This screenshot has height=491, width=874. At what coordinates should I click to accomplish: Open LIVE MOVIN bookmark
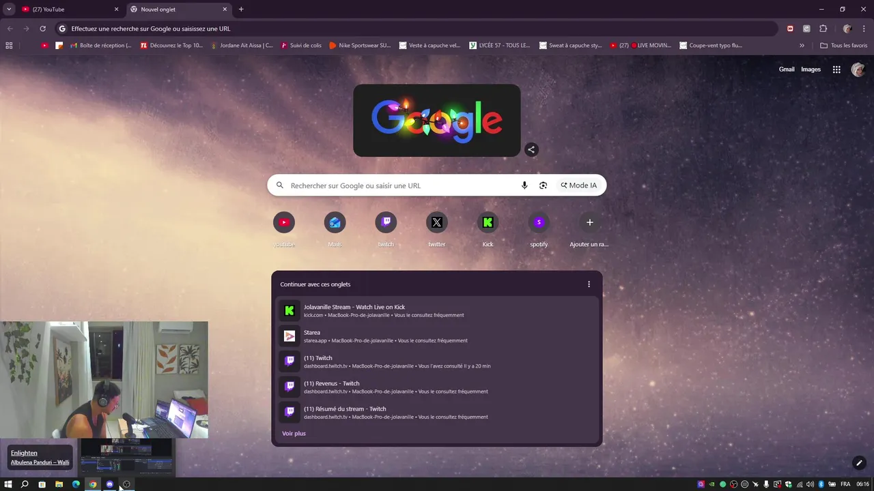(x=640, y=46)
